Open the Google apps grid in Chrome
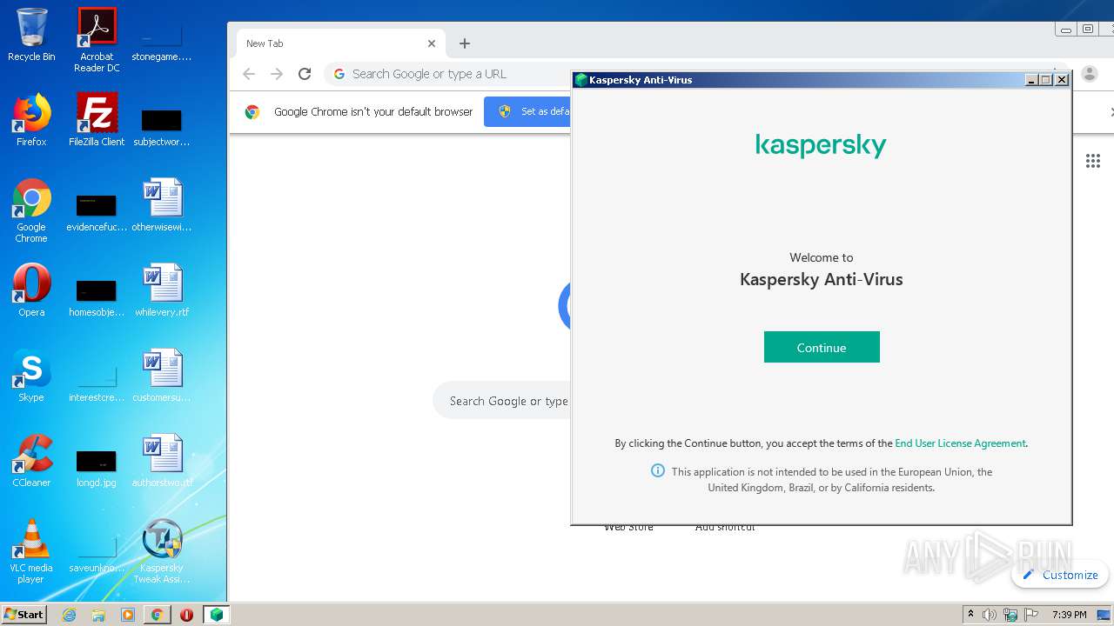The image size is (1114, 626). click(x=1093, y=161)
